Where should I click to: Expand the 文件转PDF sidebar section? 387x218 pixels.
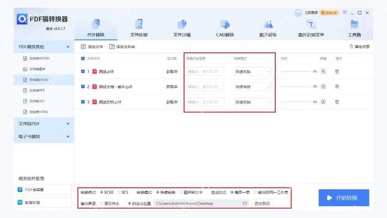[44, 124]
